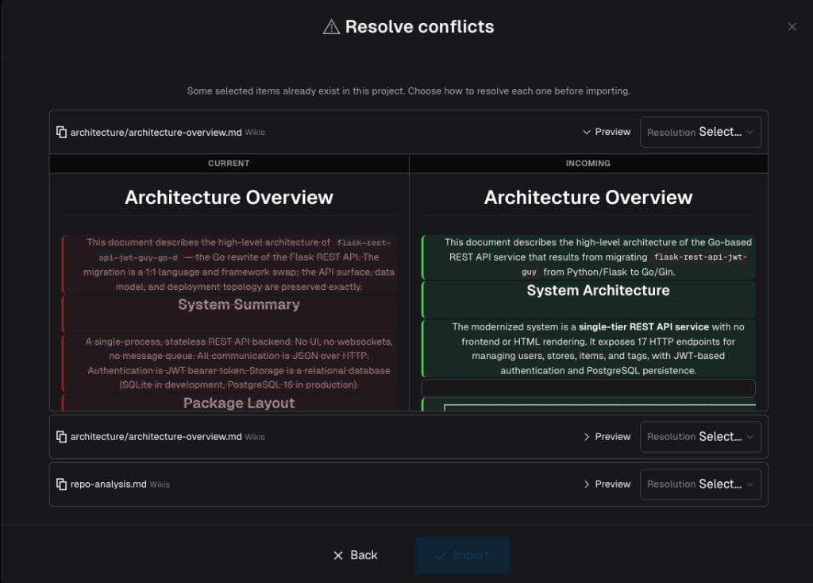Click the removed 'System Summary' heading
This screenshot has width=813, height=583.
click(x=239, y=304)
